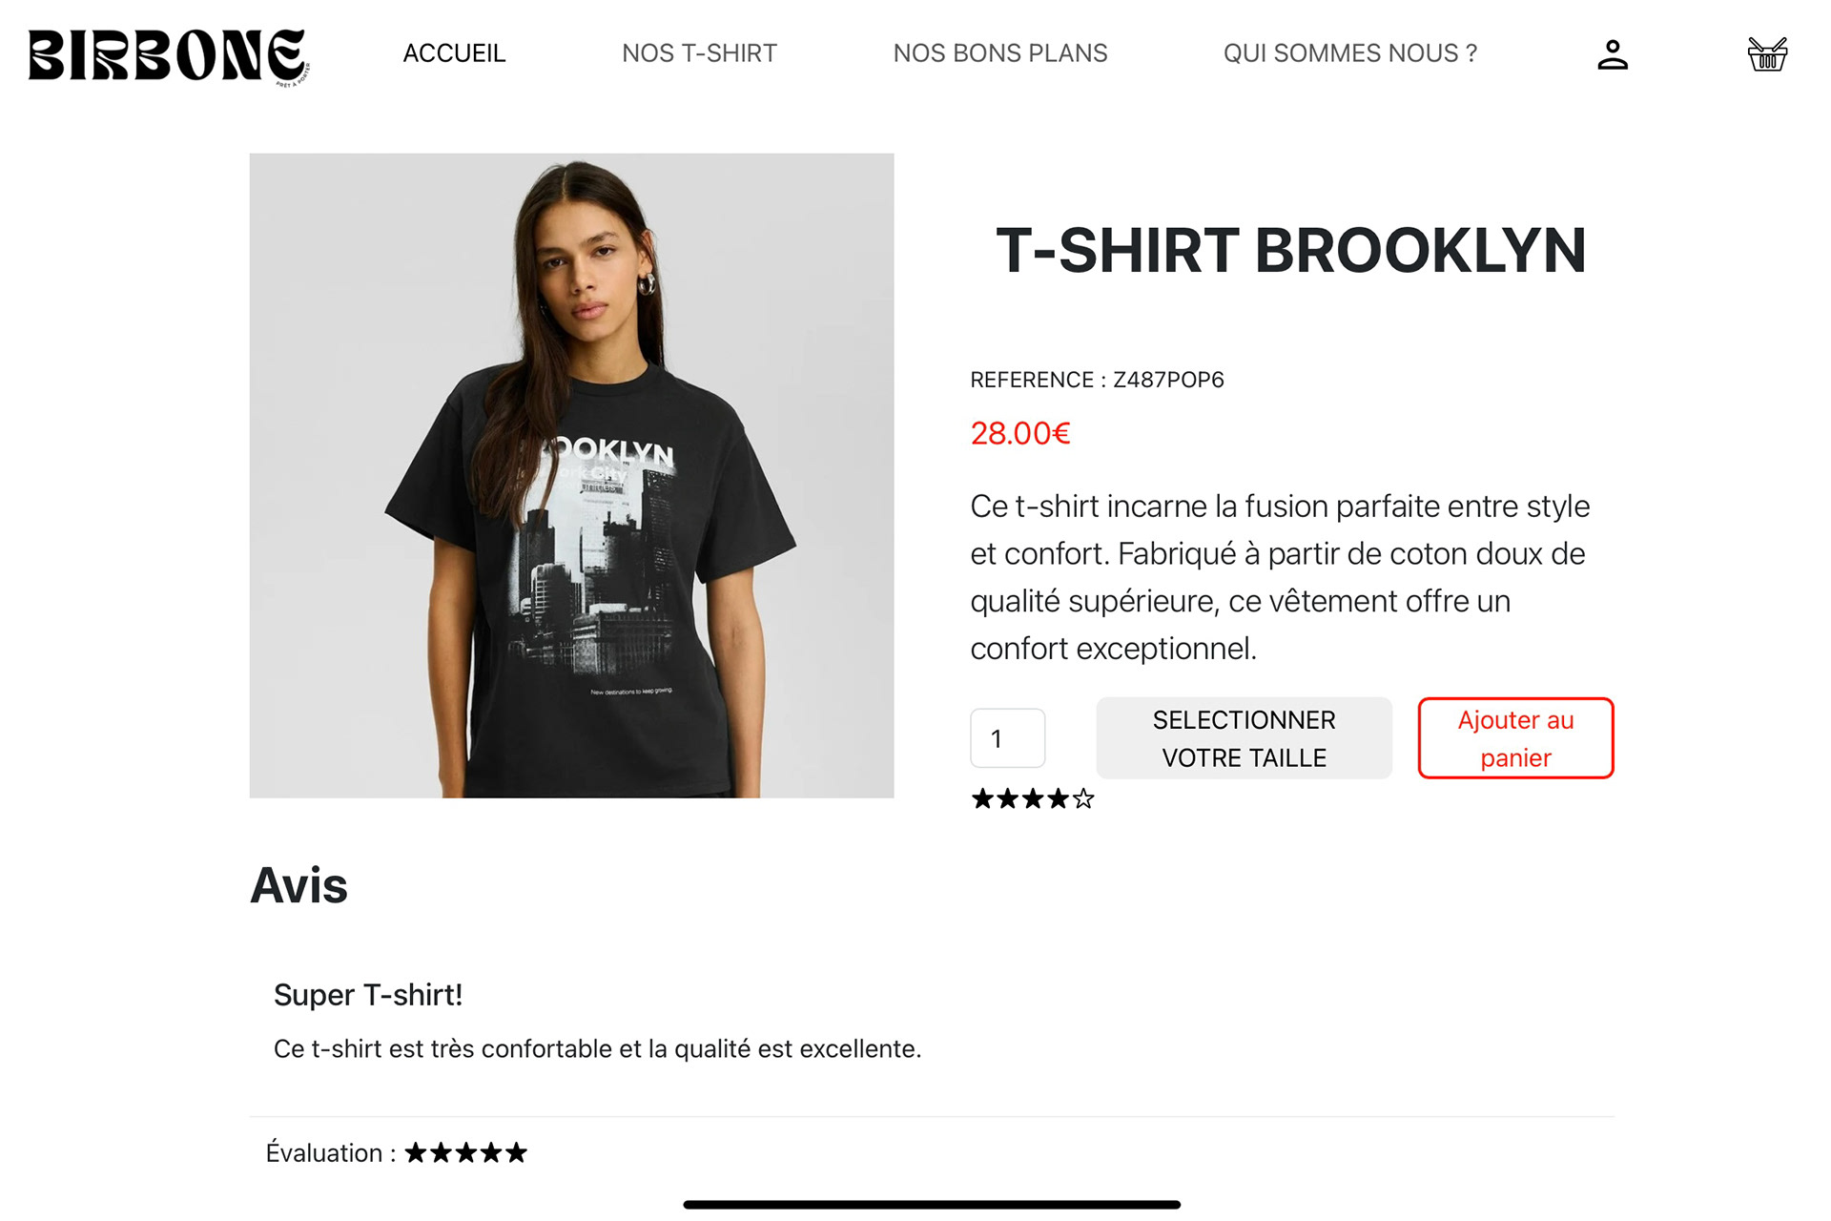1831x1221 pixels.
Task: Open the NOS T-SHIRT menu
Action: [x=699, y=53]
